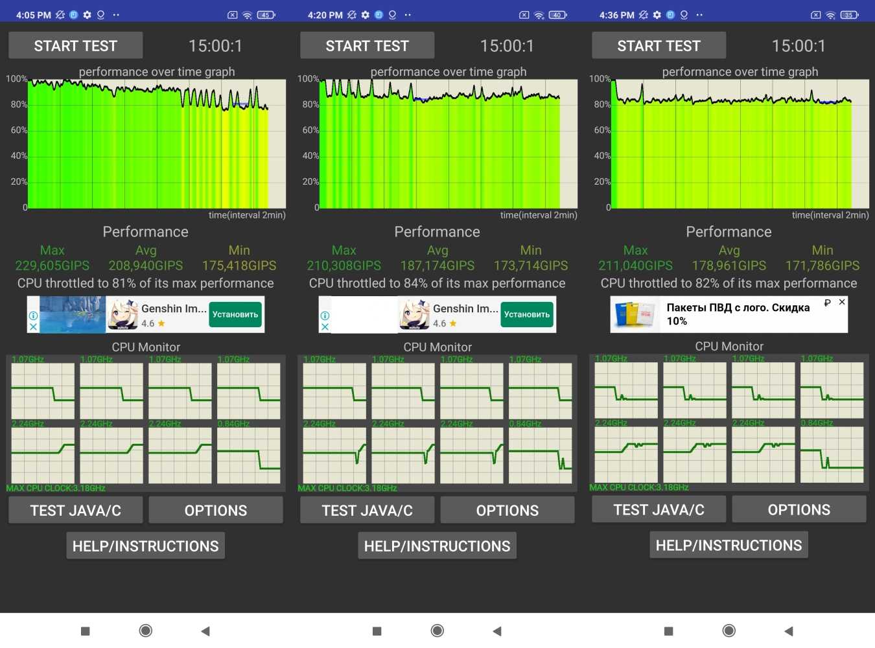The width and height of the screenshot is (875, 648).
Task: Tap the battery indicator in 4:36 PM status bar
Action: 850,15
